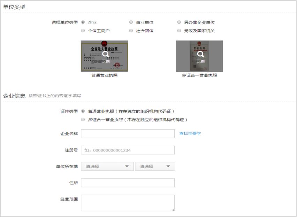Select the 个体工商户 radio option
The height and width of the screenshot is (217, 297).
pyautogui.click(x=83, y=31)
